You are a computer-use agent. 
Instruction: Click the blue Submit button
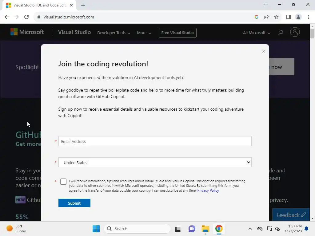coord(74,203)
